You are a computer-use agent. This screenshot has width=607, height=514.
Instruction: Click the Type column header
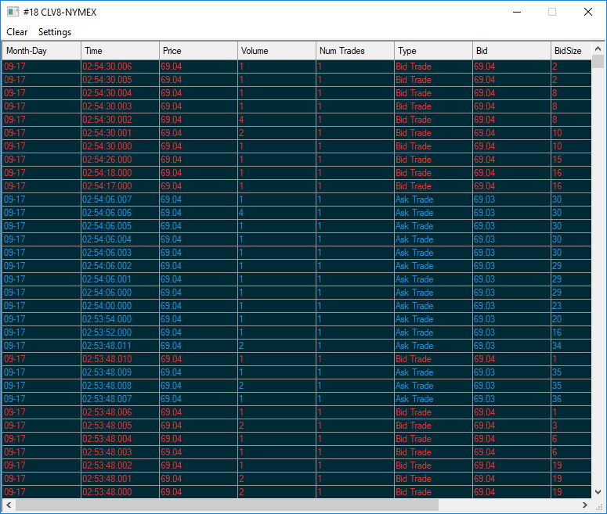tap(433, 51)
